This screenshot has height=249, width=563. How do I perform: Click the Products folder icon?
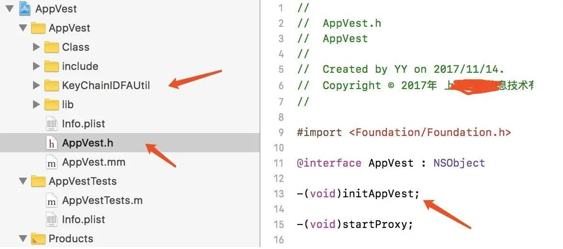click(x=38, y=238)
